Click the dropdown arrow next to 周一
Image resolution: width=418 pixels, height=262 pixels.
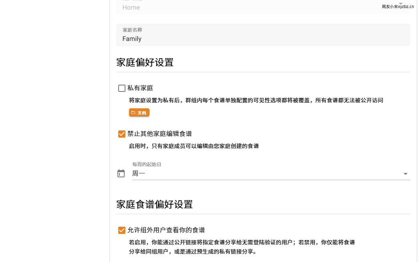coord(405,174)
